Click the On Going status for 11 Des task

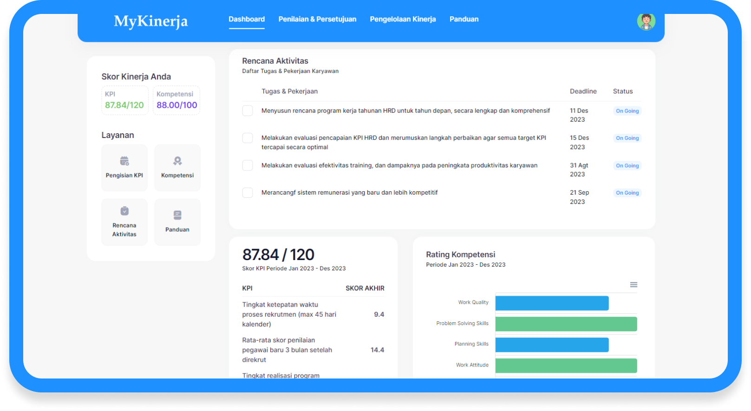tap(627, 111)
